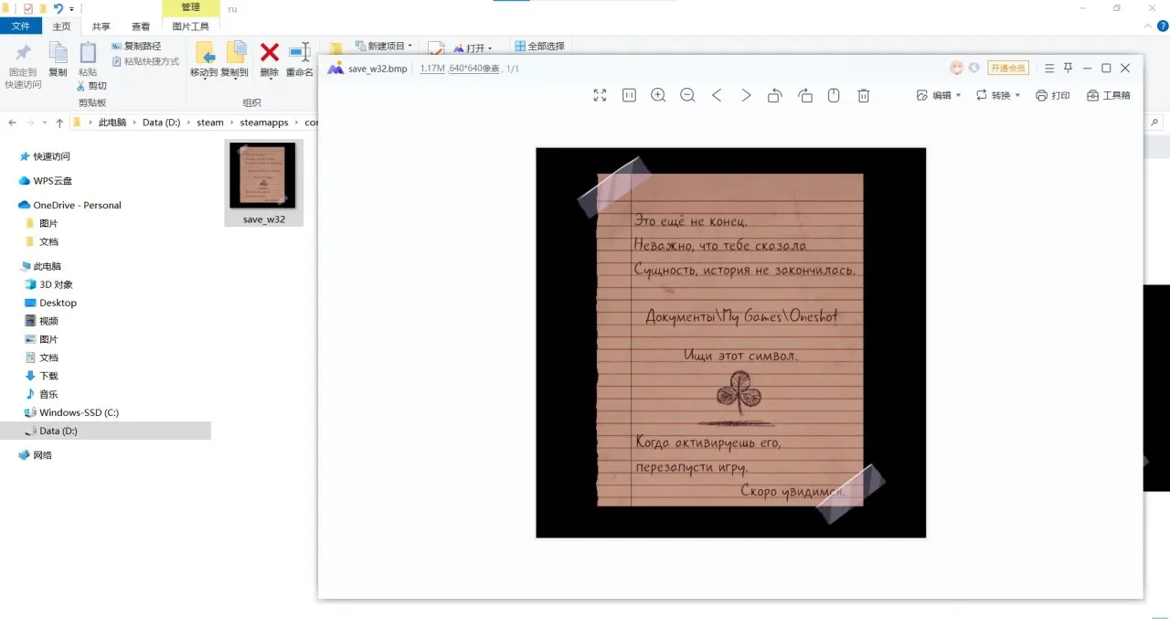Click the 剪切 cut button
The width and height of the screenshot is (1170, 619).
[91, 85]
